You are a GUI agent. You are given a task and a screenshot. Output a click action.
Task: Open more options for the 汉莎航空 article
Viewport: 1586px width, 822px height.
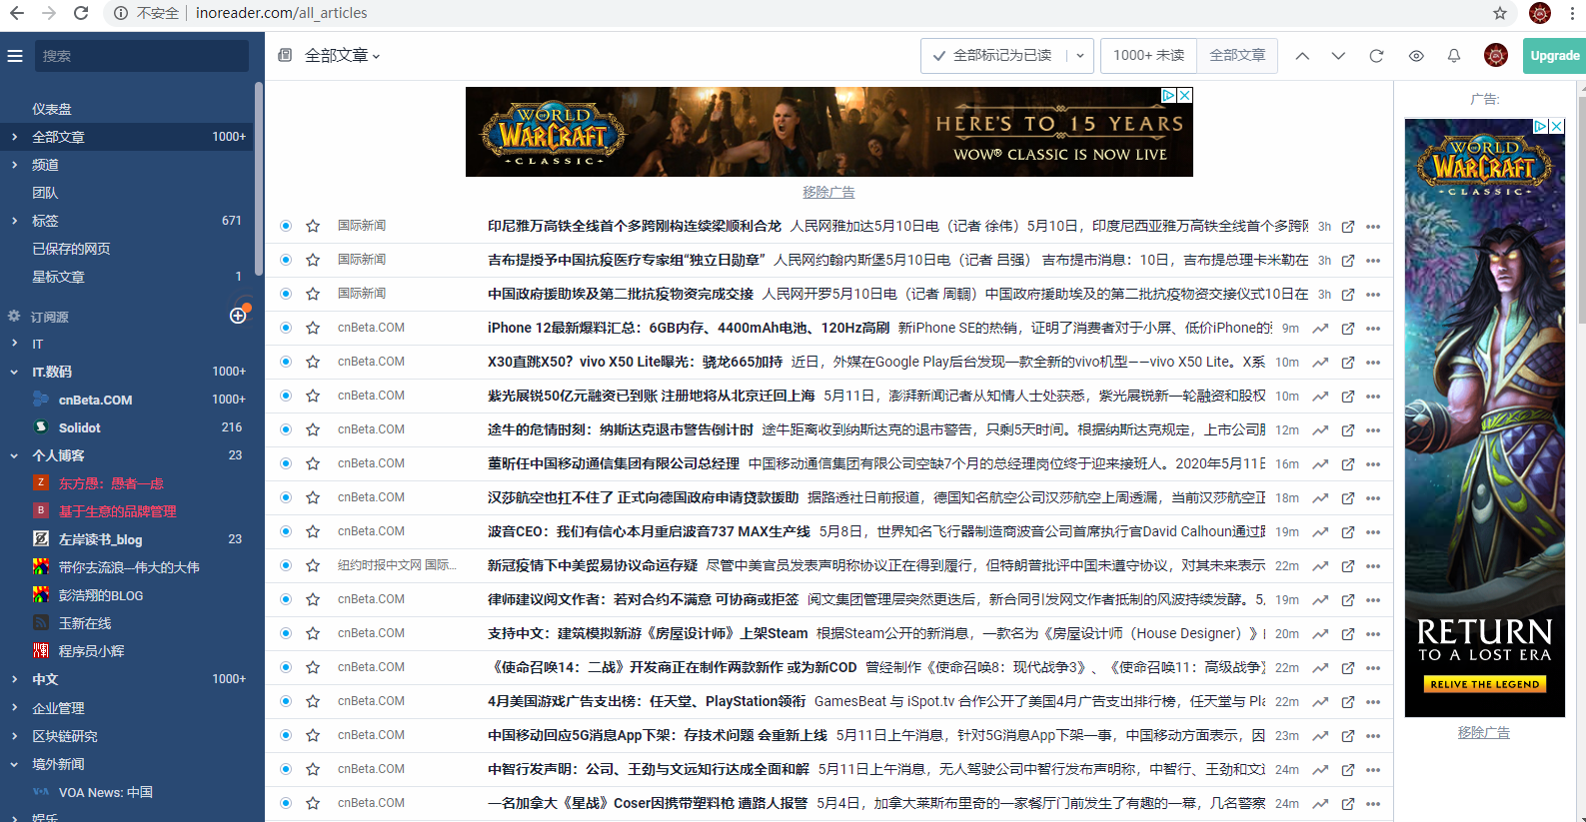coord(1374,498)
